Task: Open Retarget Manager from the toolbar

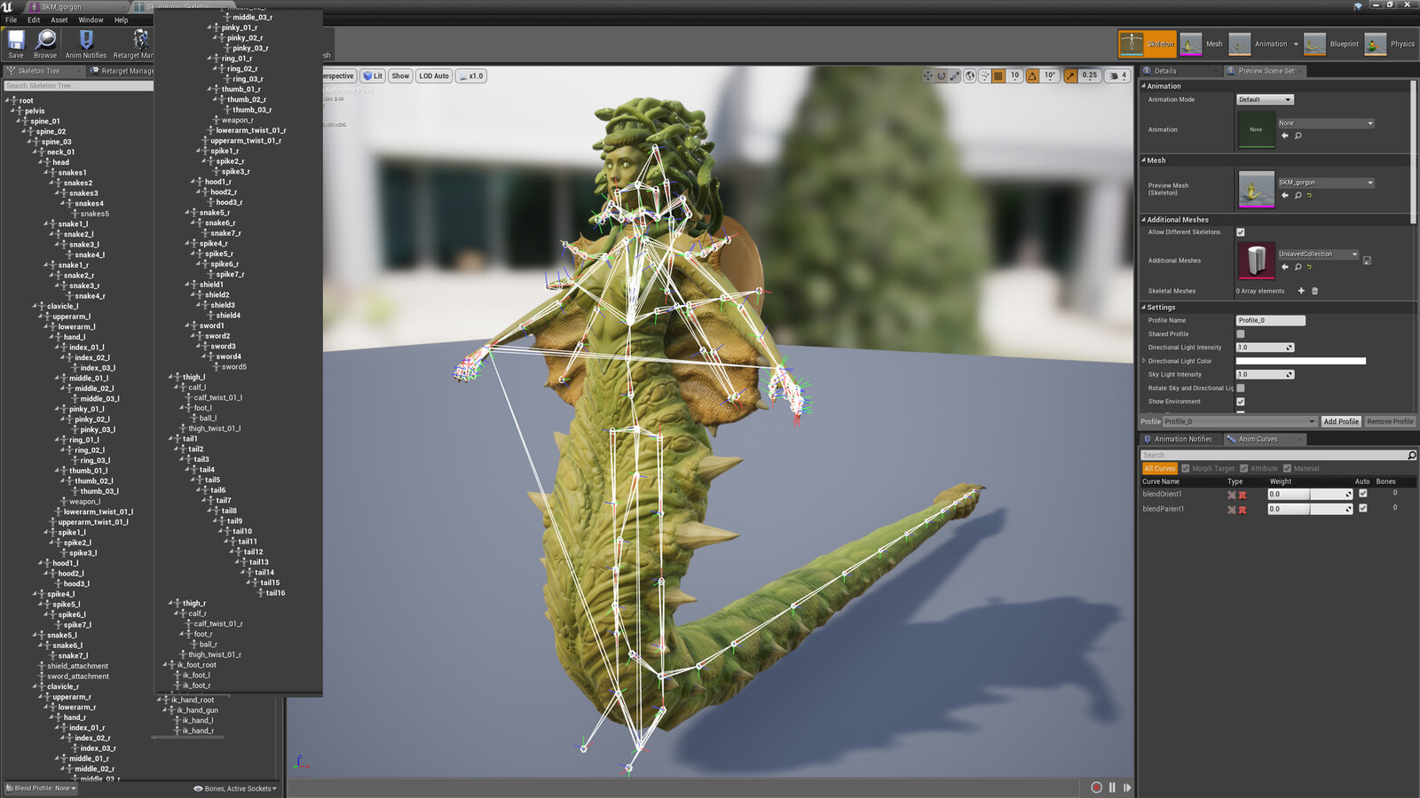Action: pos(134,43)
